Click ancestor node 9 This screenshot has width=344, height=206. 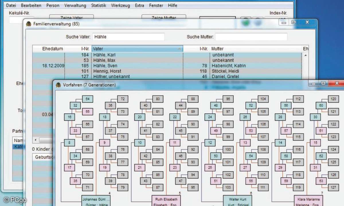pos(105,142)
